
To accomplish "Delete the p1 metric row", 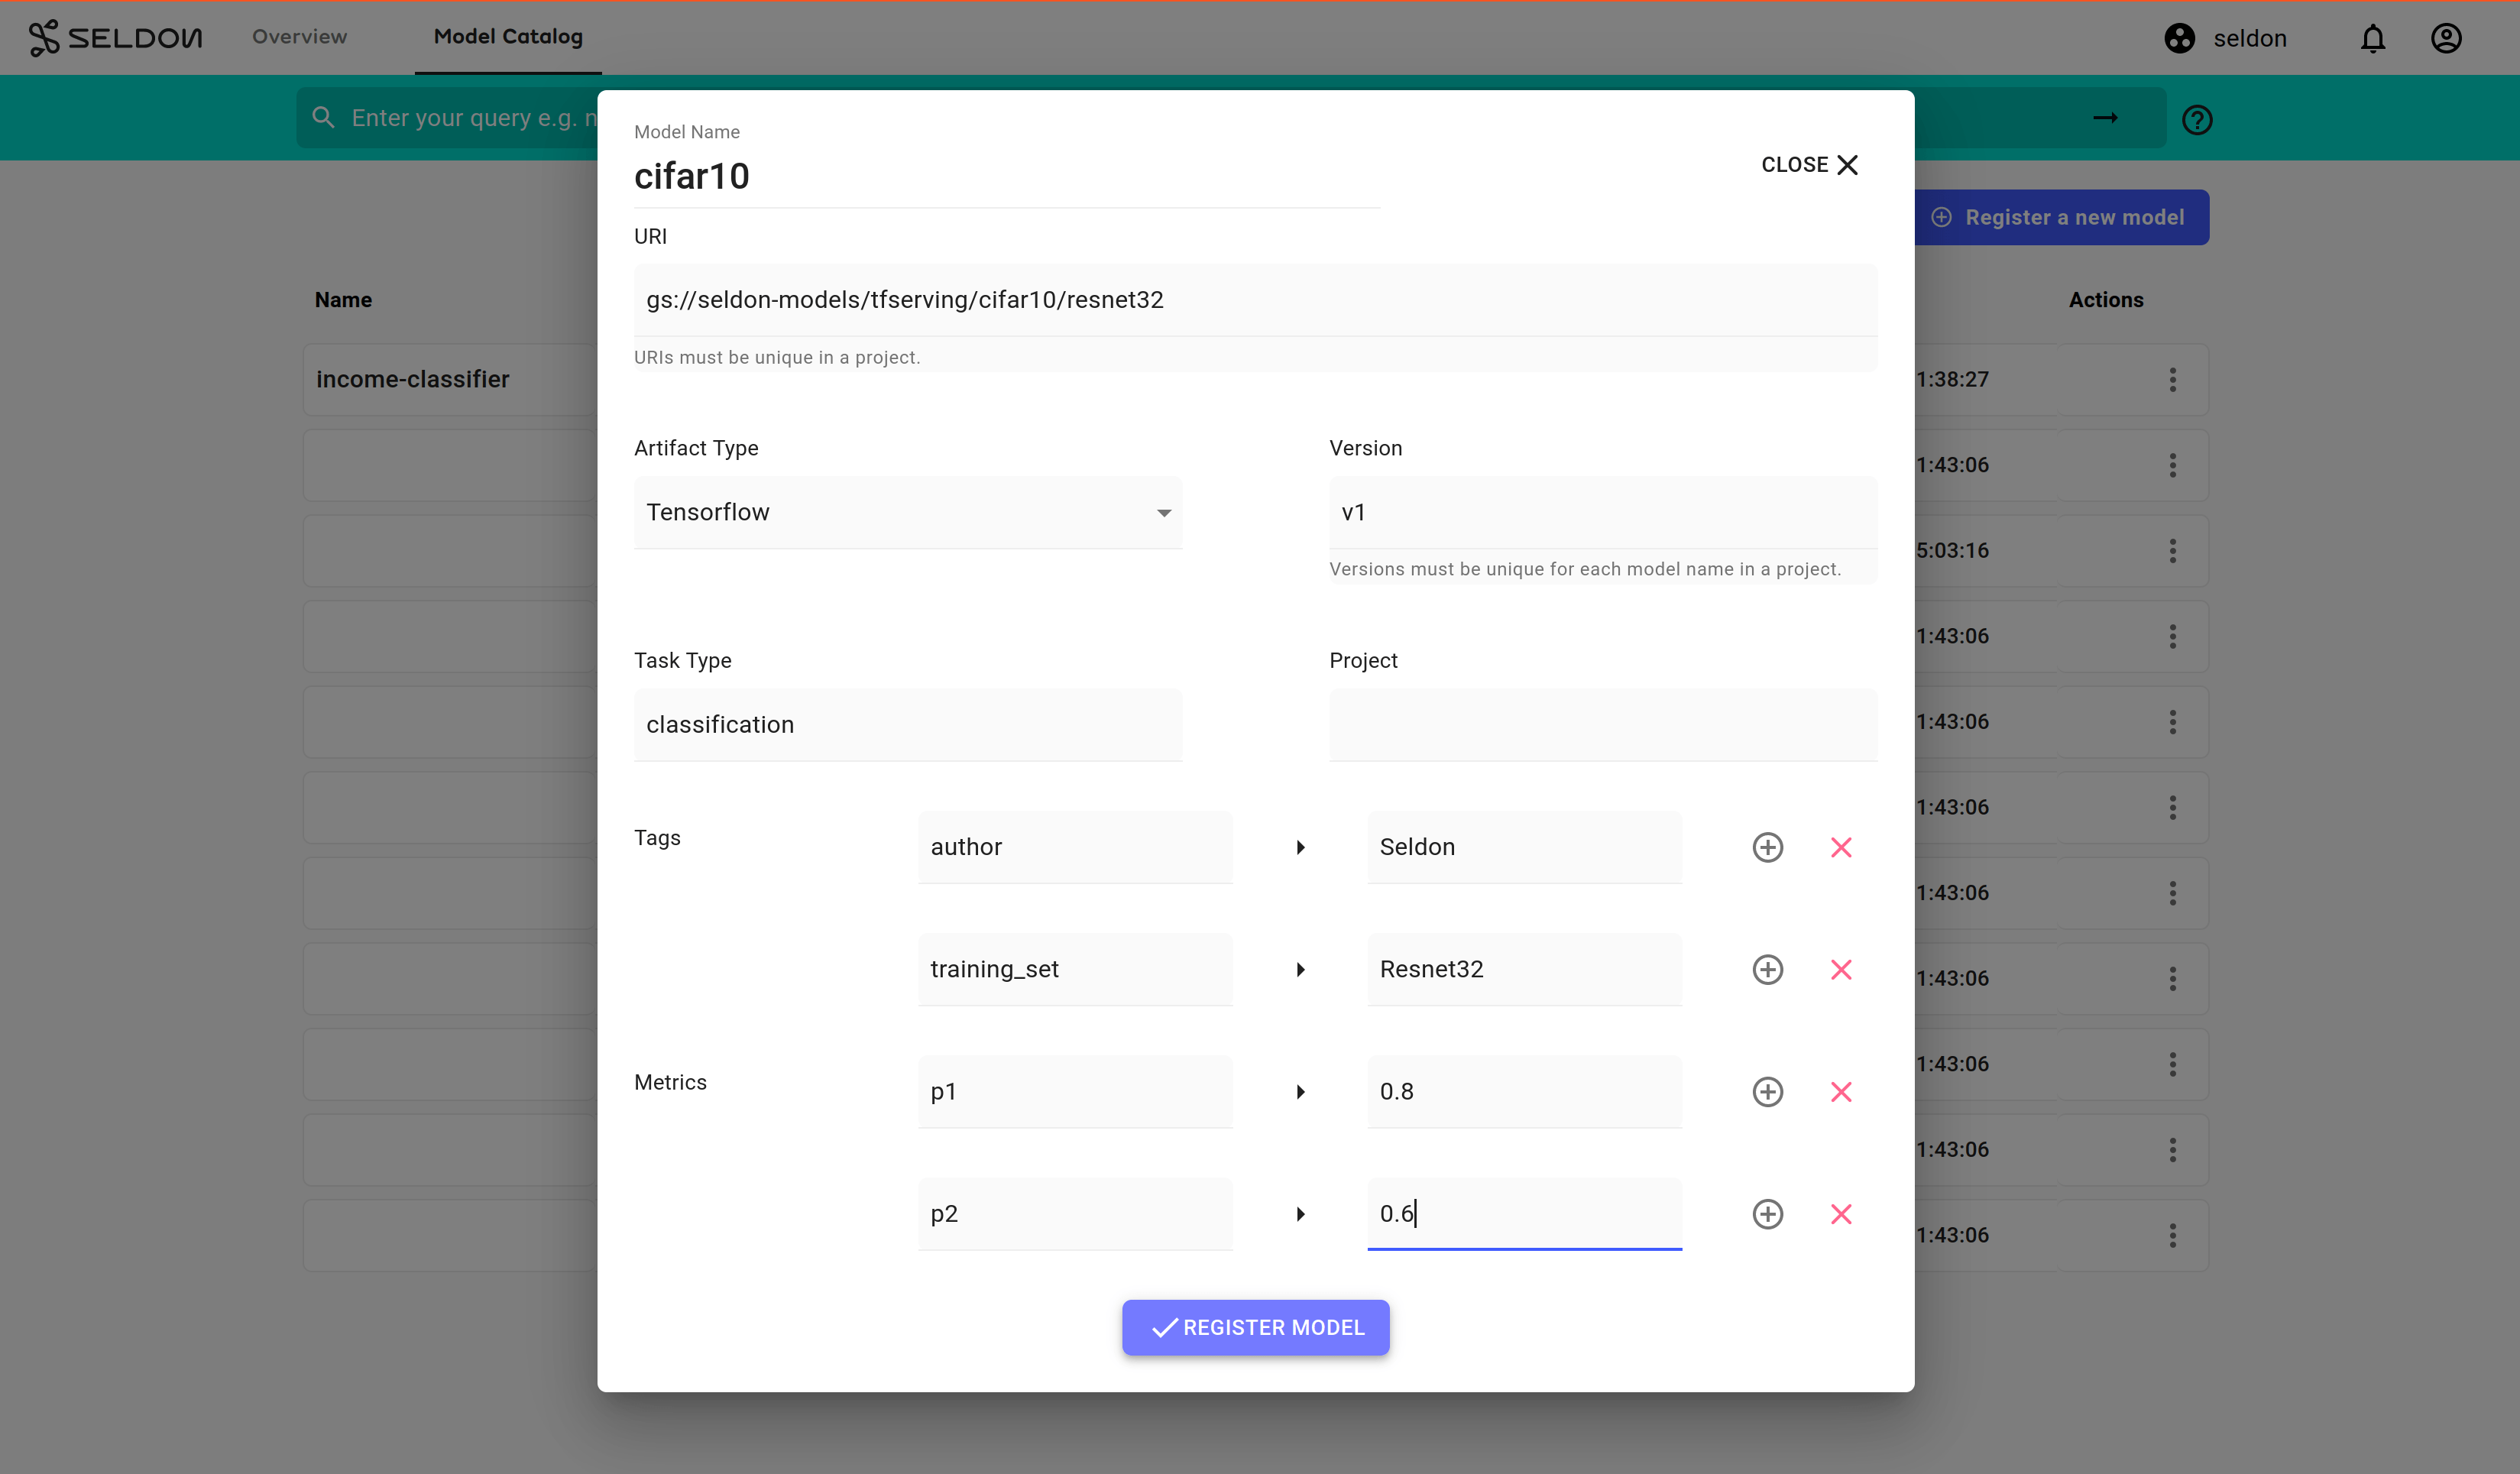I will 1843,1092.
